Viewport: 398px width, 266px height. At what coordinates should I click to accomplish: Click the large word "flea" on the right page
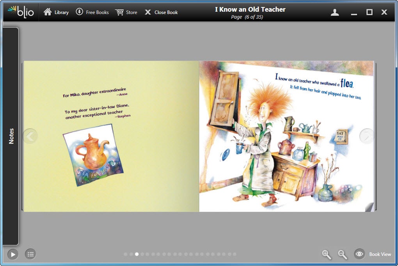tap(347, 83)
